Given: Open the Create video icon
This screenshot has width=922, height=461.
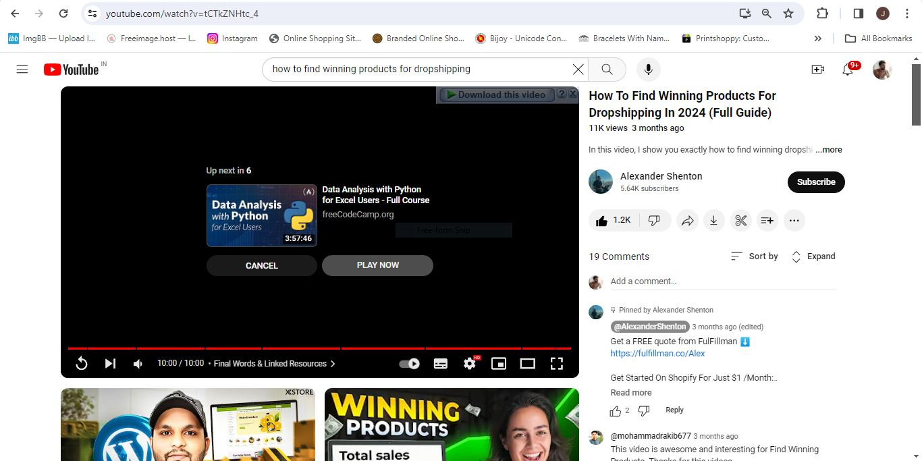Looking at the screenshot, I should coord(817,69).
